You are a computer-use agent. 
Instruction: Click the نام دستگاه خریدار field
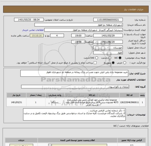click(x=79, y=25)
